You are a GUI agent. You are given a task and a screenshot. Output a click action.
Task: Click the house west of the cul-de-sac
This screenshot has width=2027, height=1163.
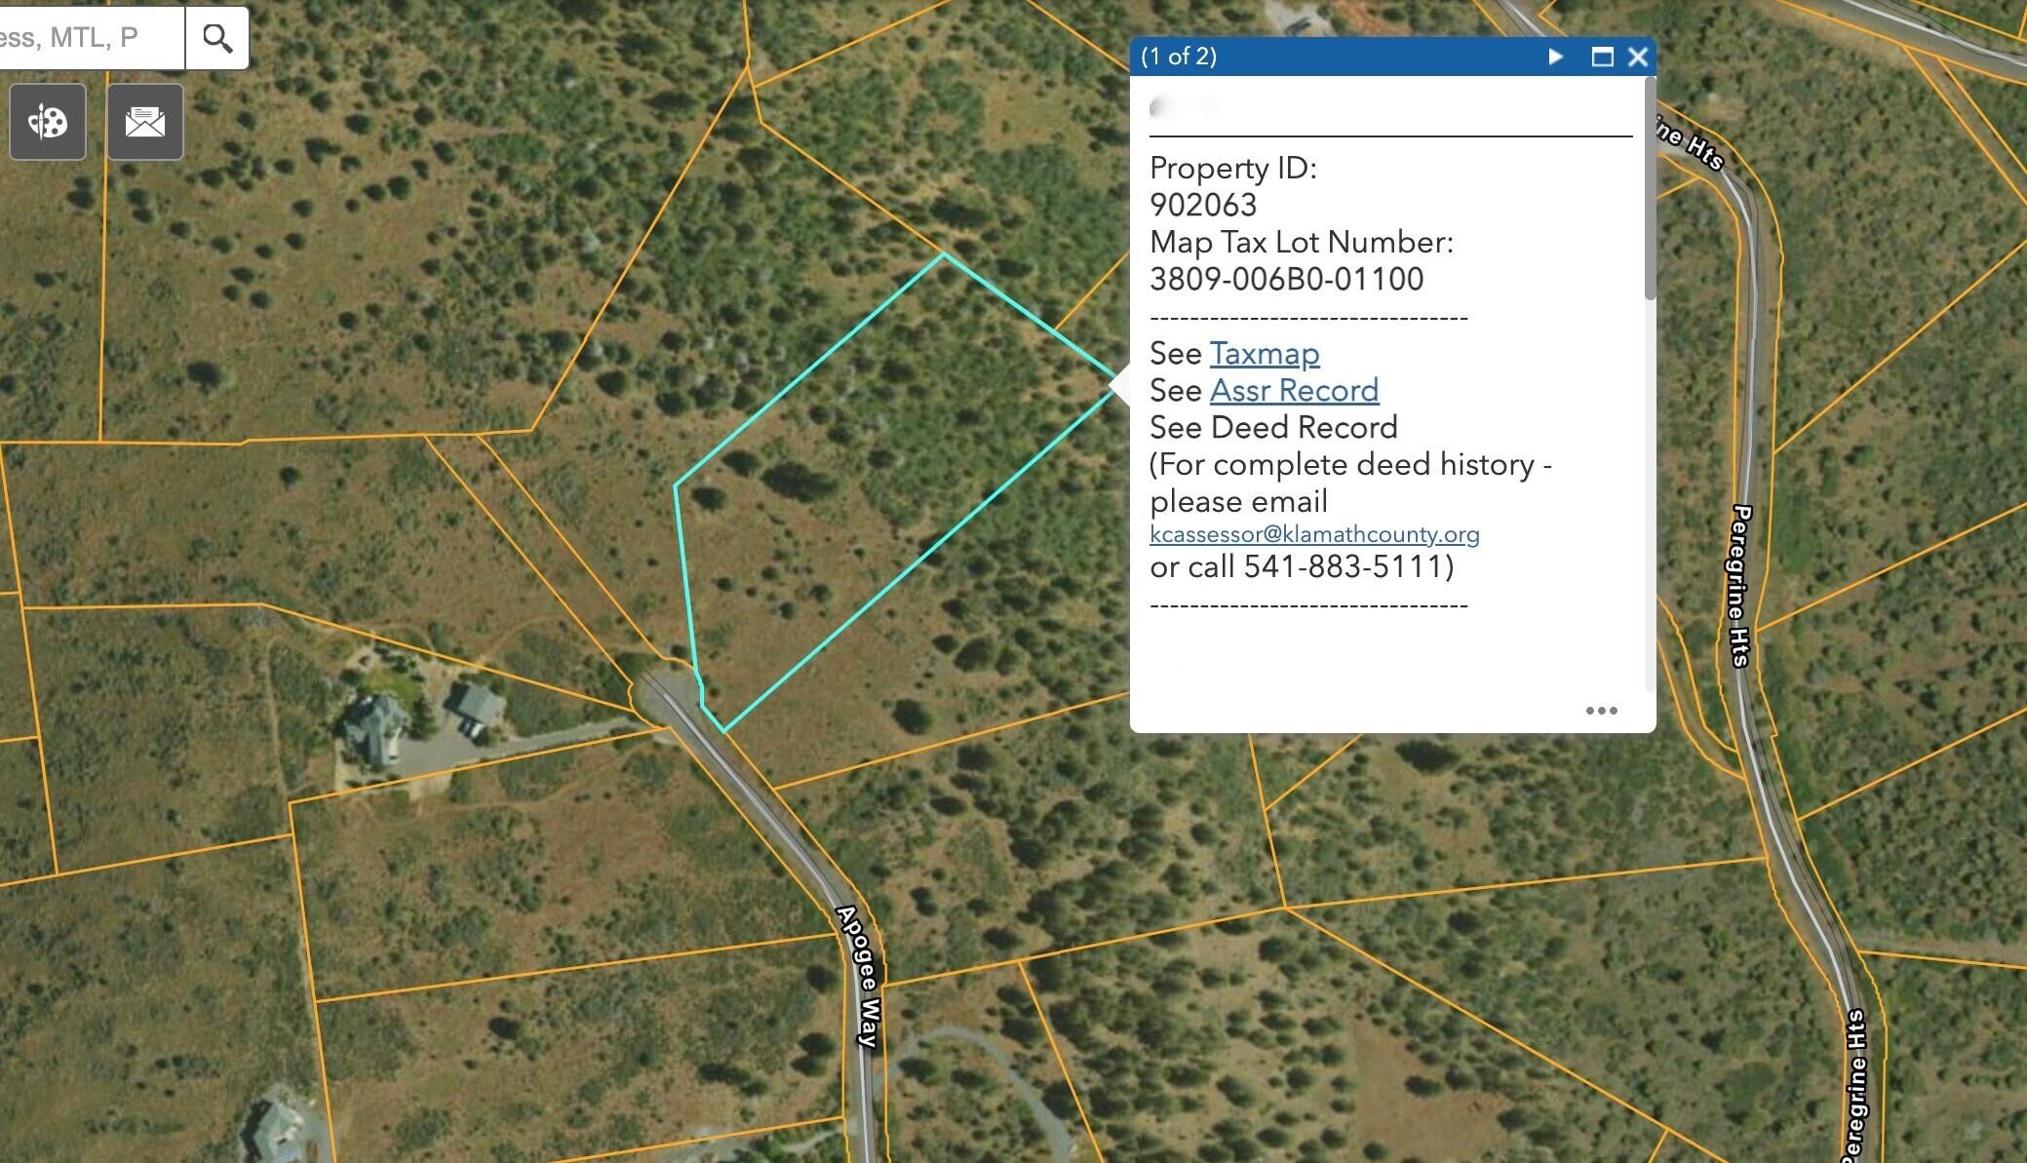pyautogui.click(x=375, y=726)
